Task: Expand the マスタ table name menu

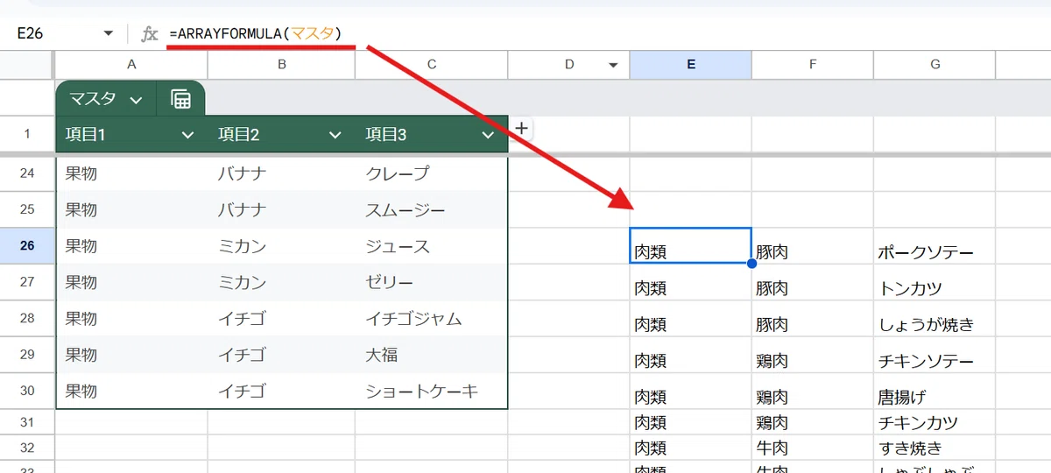Action: [x=136, y=100]
